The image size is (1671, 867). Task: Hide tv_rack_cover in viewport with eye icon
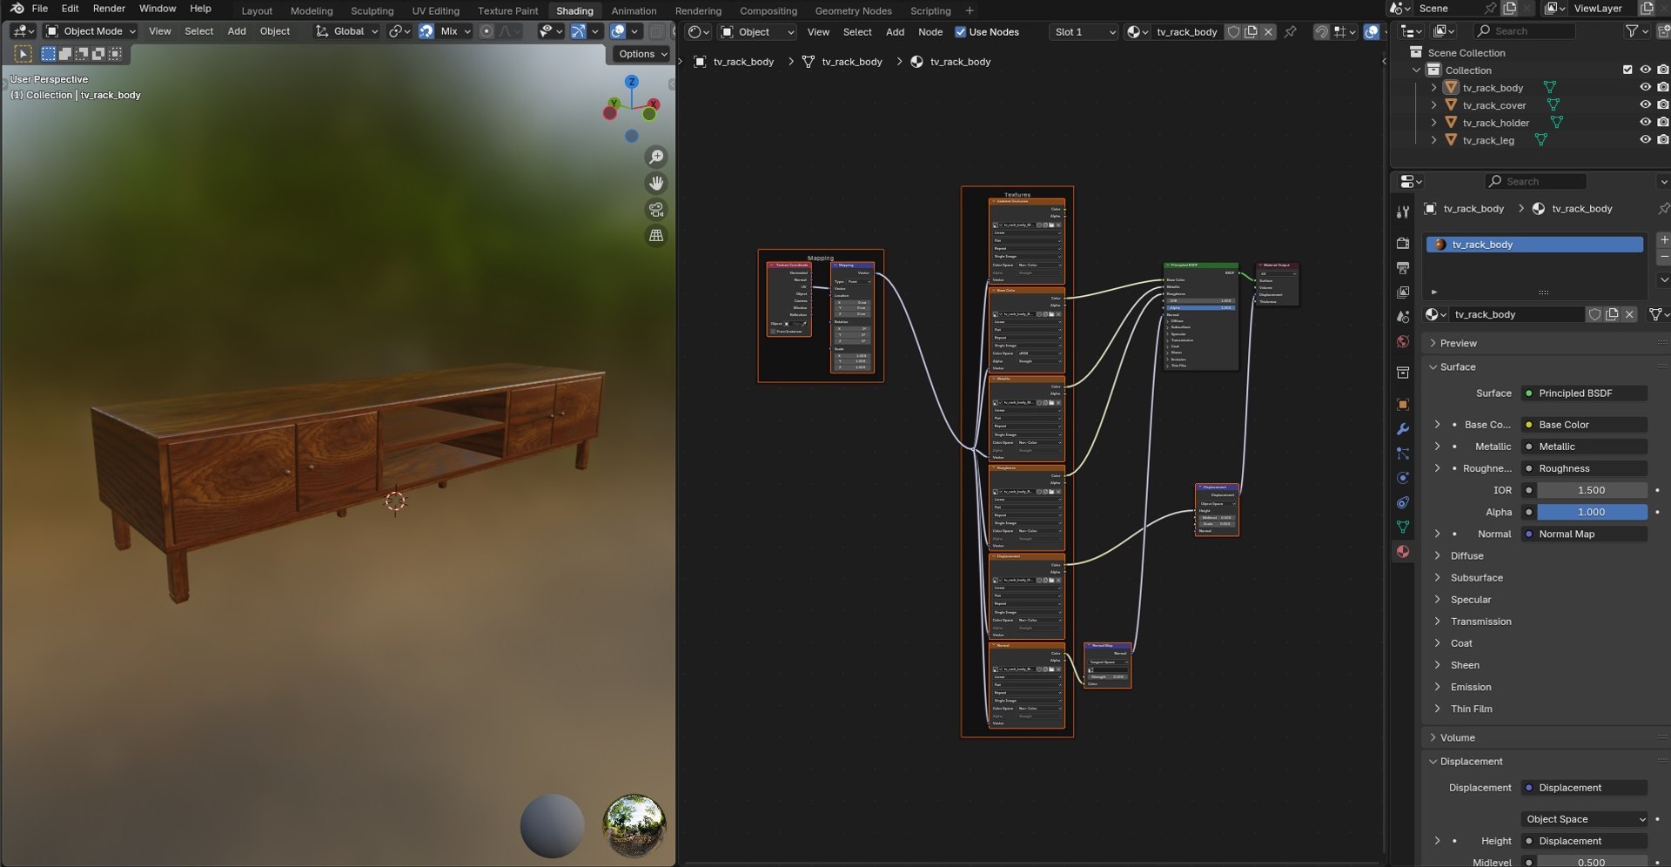[x=1645, y=105]
